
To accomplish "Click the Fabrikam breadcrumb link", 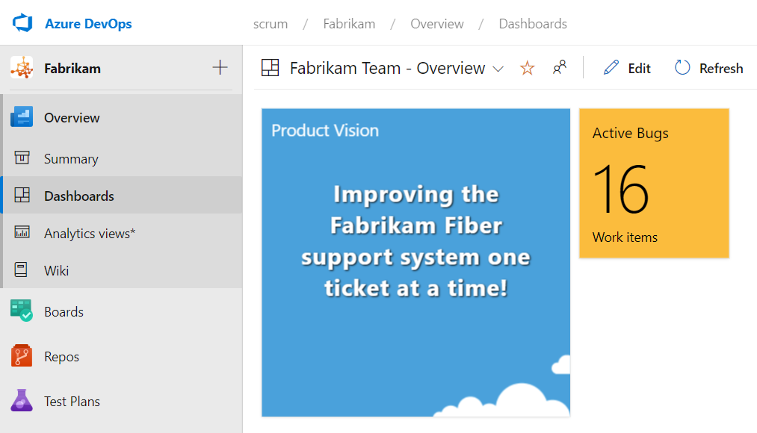I will tap(349, 24).
